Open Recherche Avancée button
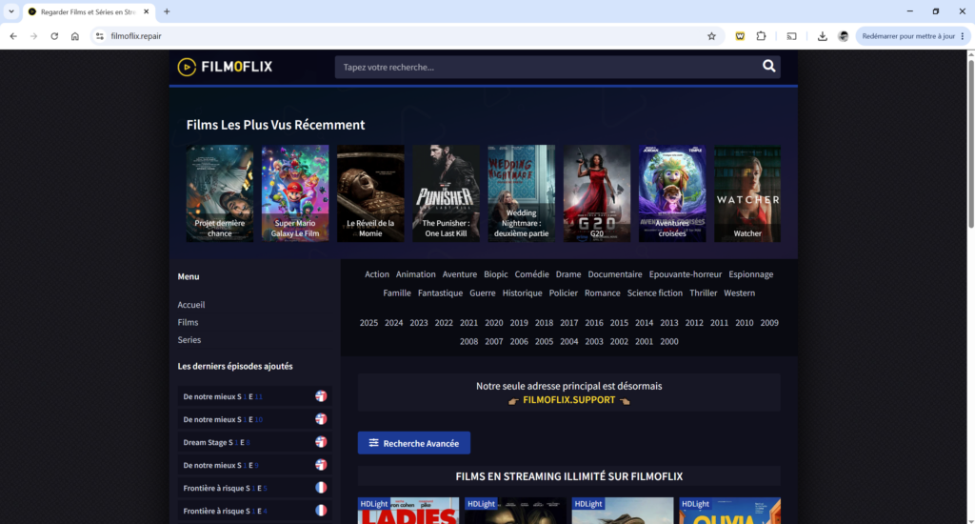 pyautogui.click(x=413, y=443)
